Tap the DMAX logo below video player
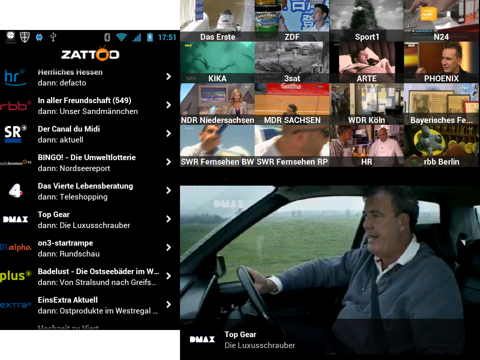 pos(202,339)
